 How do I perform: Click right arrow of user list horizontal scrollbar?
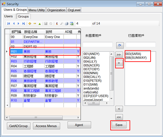coord(107,103)
